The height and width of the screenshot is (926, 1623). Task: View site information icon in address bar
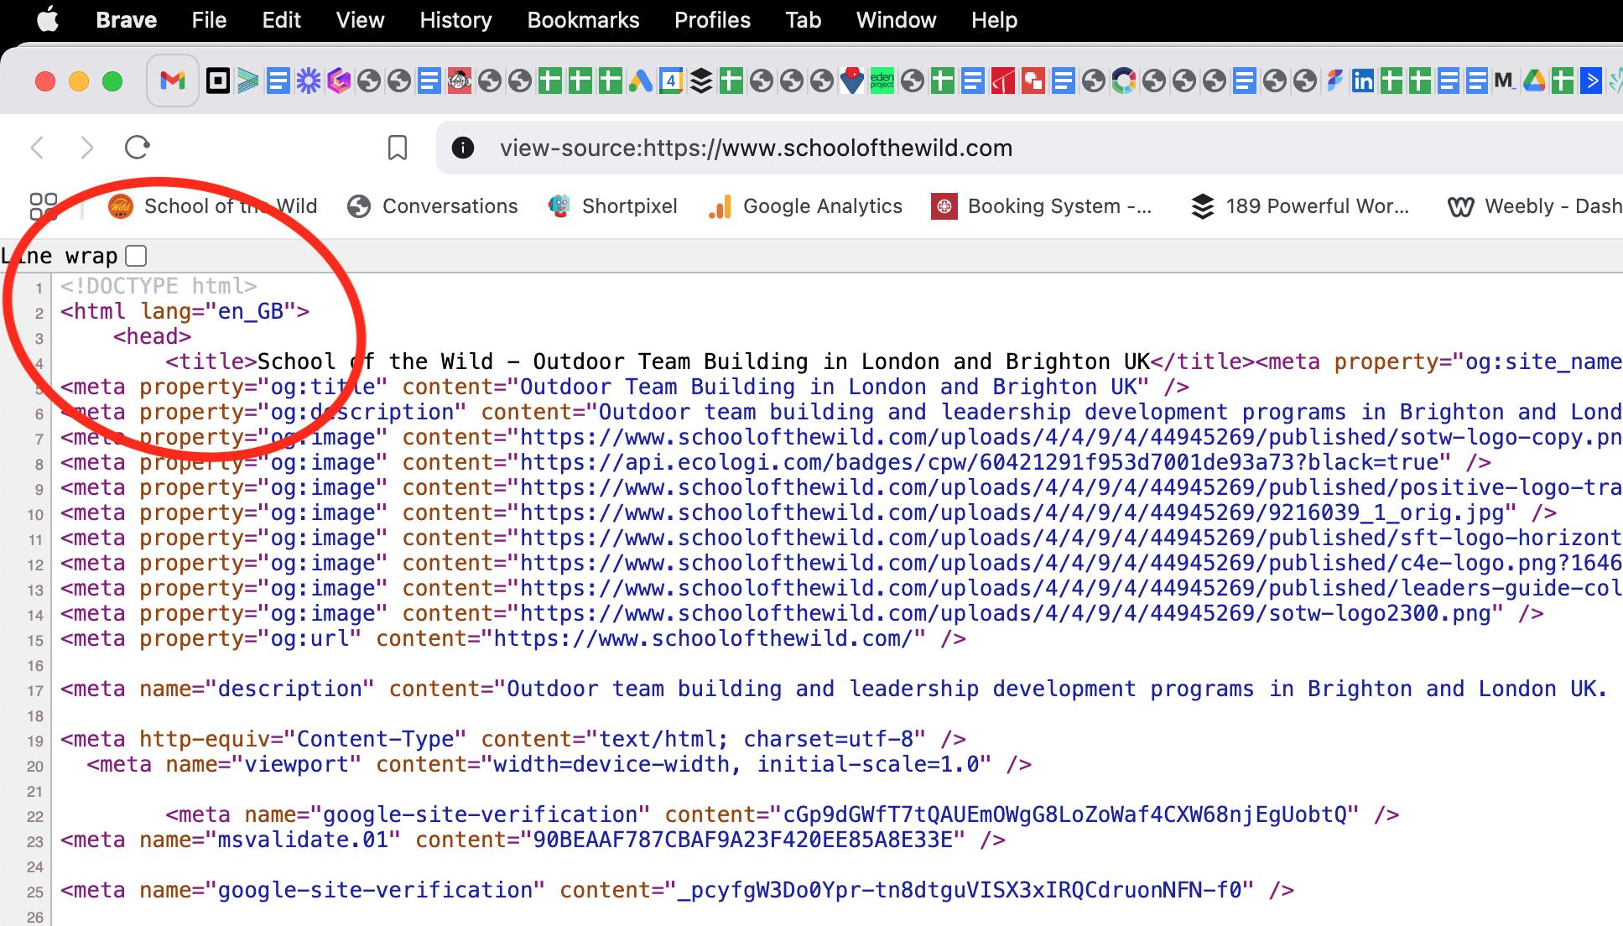[463, 148]
